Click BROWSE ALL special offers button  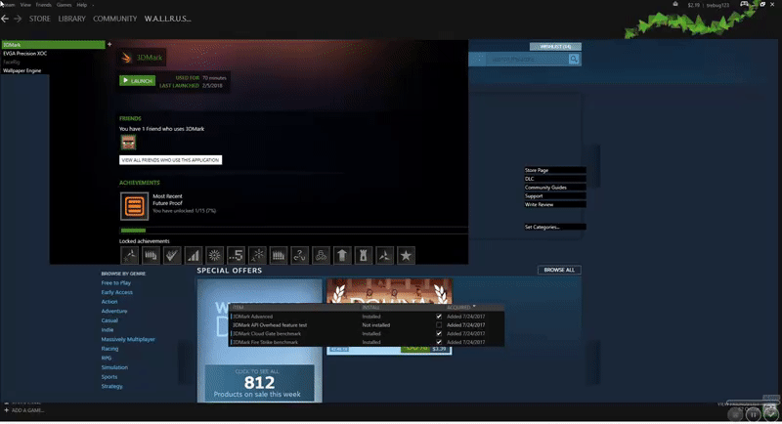coord(559,270)
